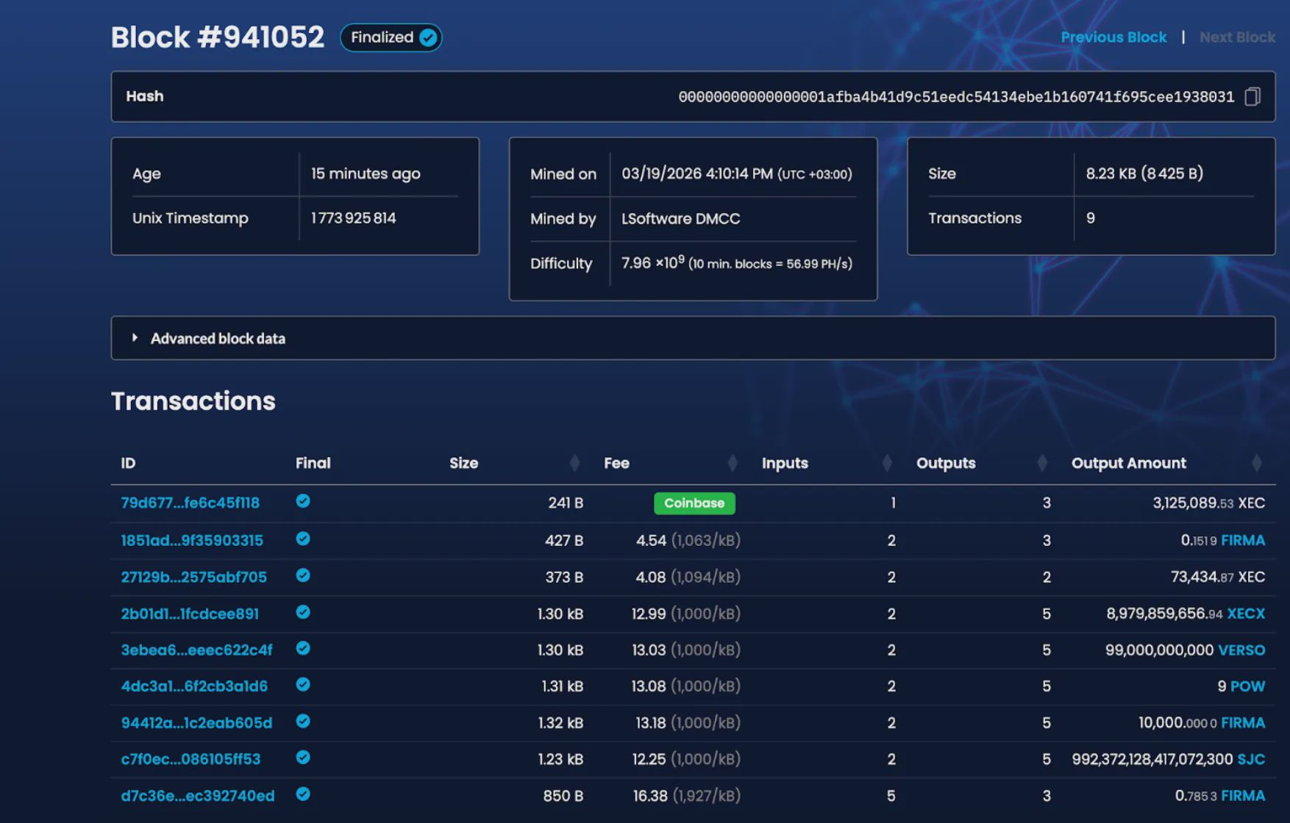
Task: Click final checkmark in row d7c36e...ec392740ed
Action: 302,794
